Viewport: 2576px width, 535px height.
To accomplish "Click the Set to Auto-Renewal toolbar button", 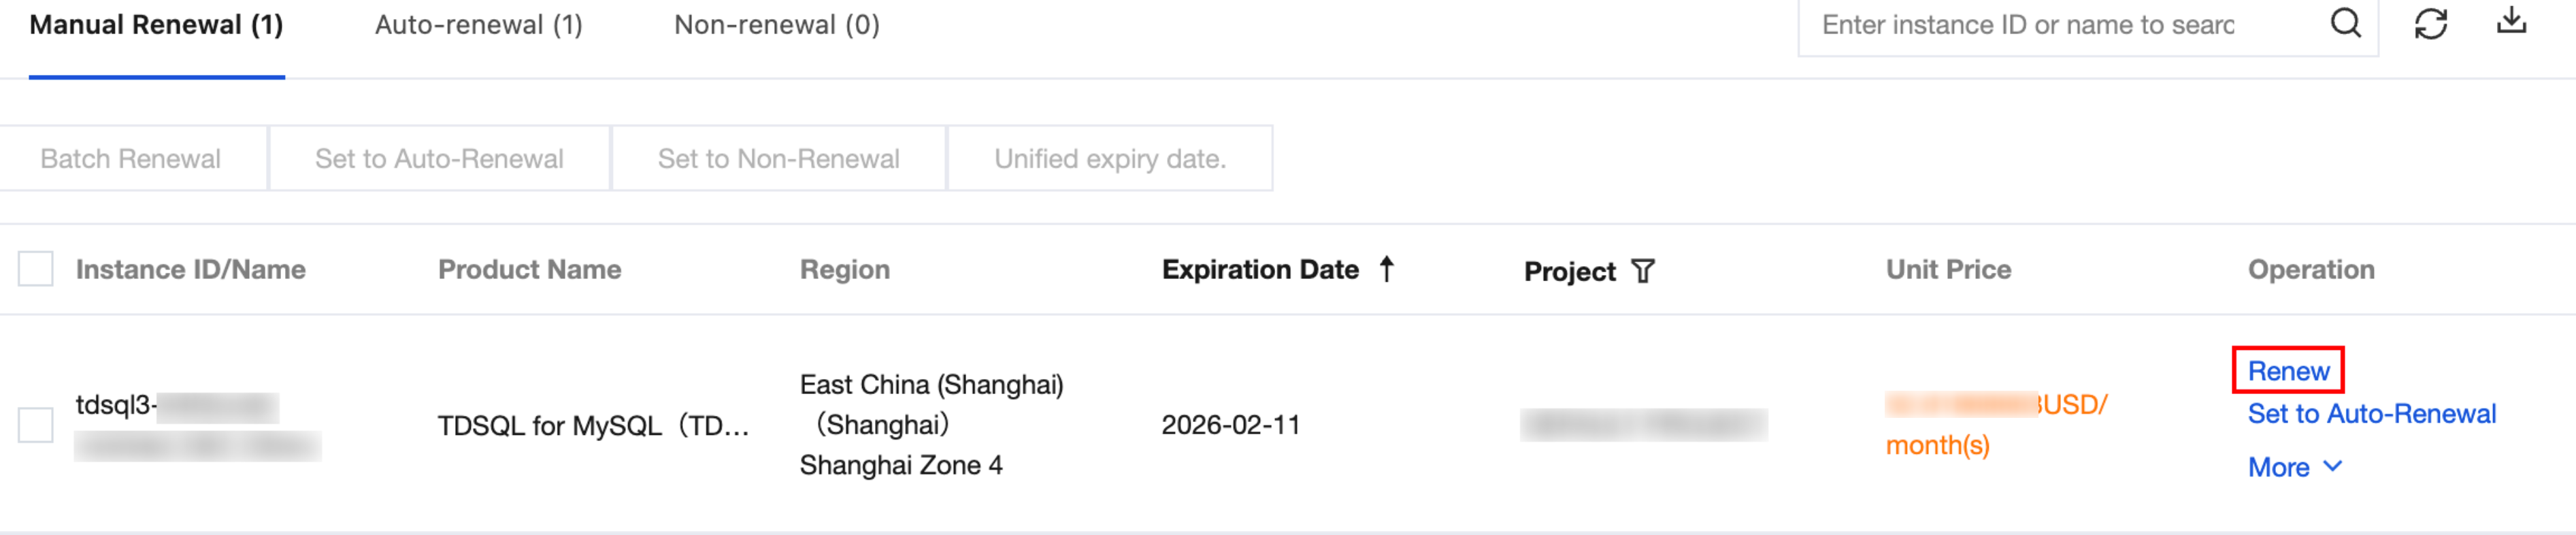I will 439,159.
